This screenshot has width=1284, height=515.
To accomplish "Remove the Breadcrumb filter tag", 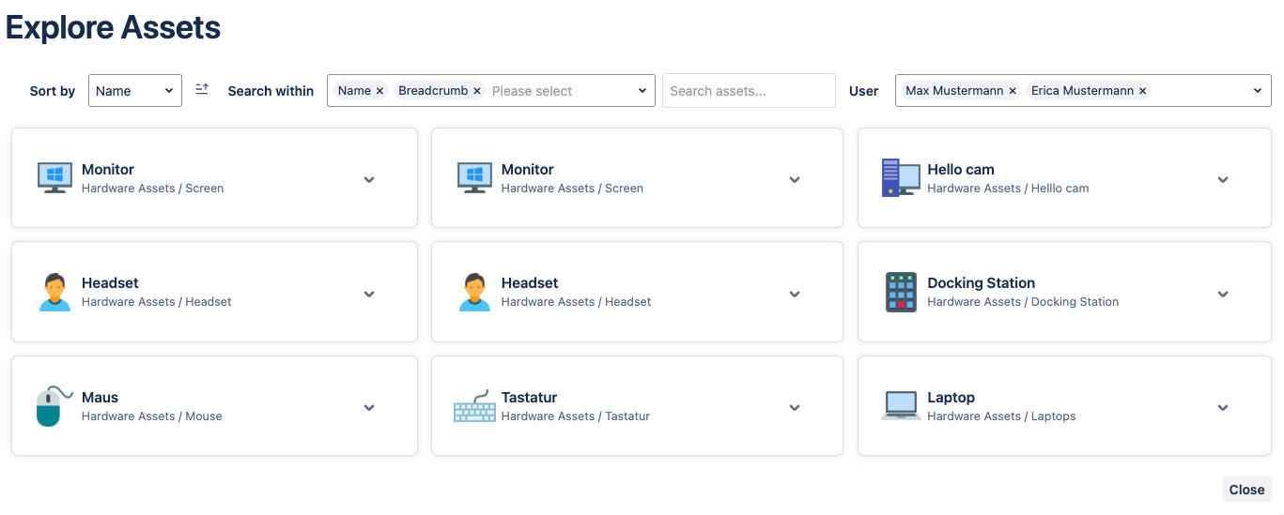I will click(x=477, y=91).
